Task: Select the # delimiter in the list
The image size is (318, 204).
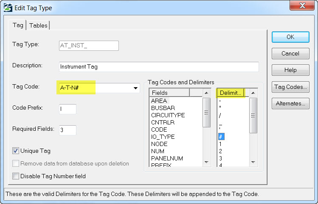Action: tap(221, 137)
